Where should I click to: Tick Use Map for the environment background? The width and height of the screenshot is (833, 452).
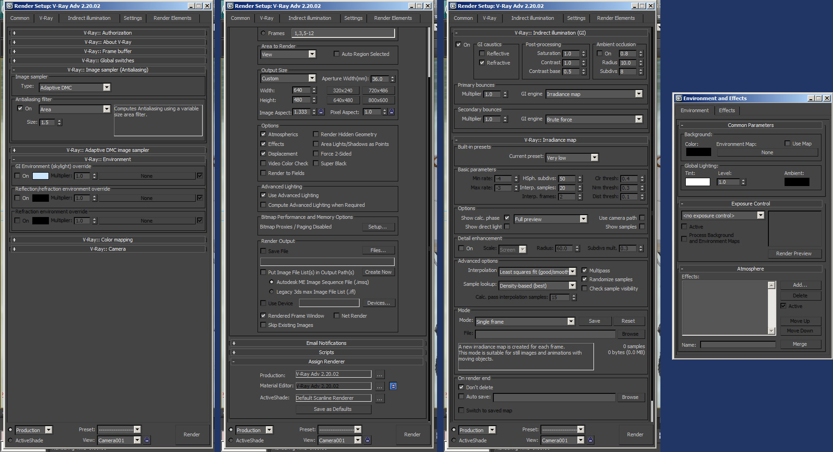tap(787, 144)
